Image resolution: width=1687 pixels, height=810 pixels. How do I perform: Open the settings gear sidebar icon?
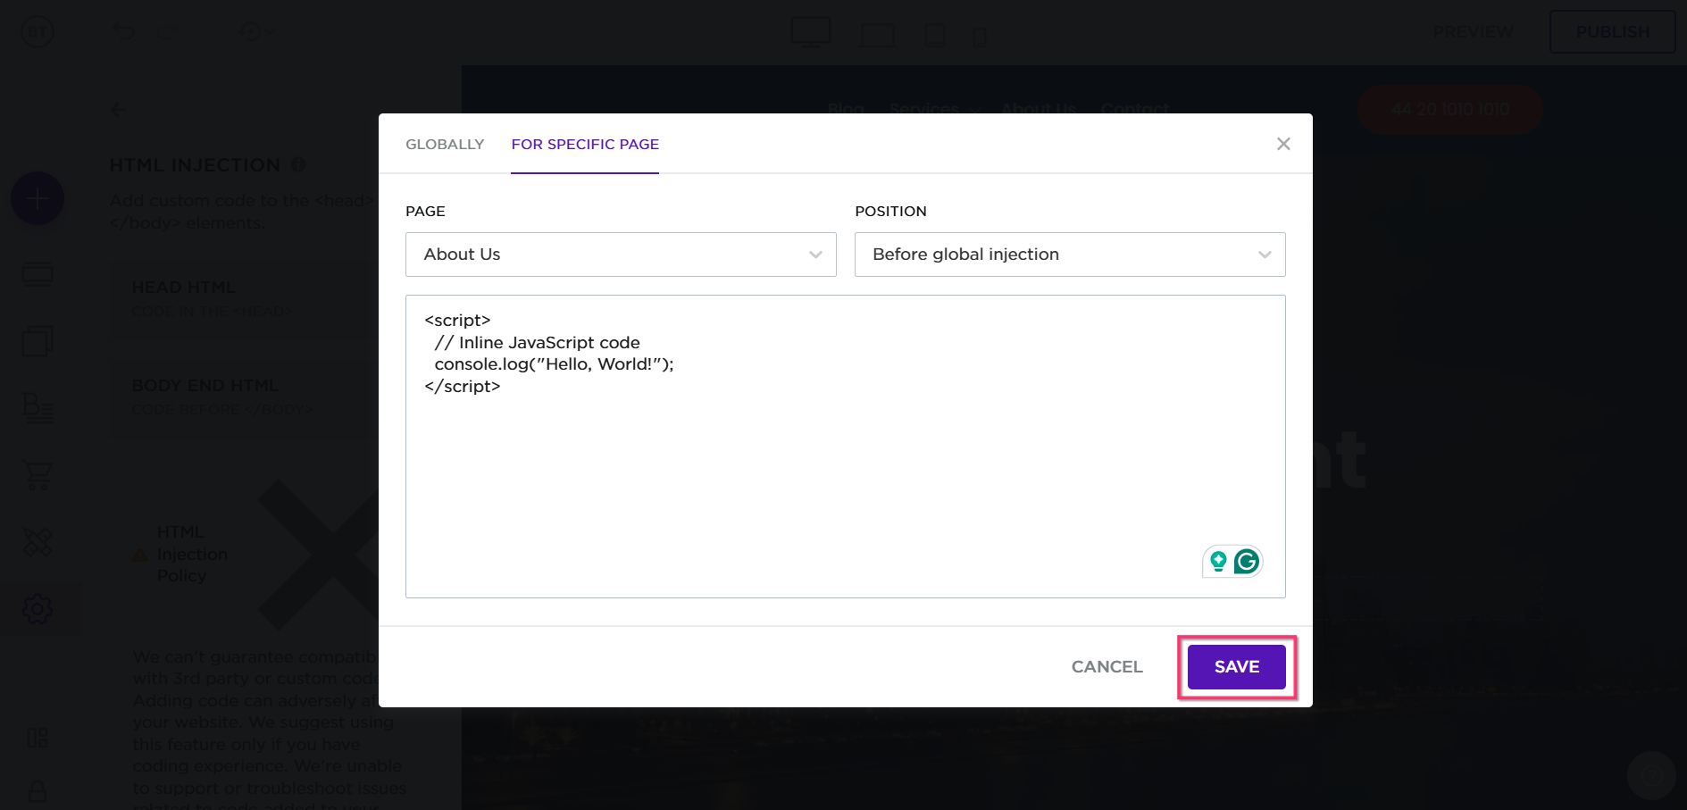tap(38, 609)
